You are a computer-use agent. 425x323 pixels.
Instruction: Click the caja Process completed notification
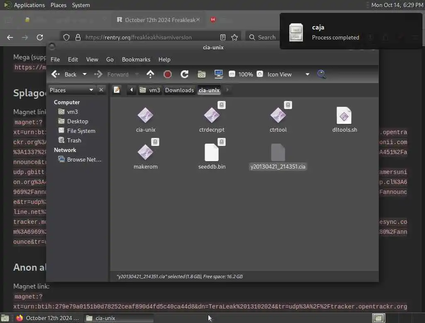tap(351, 32)
